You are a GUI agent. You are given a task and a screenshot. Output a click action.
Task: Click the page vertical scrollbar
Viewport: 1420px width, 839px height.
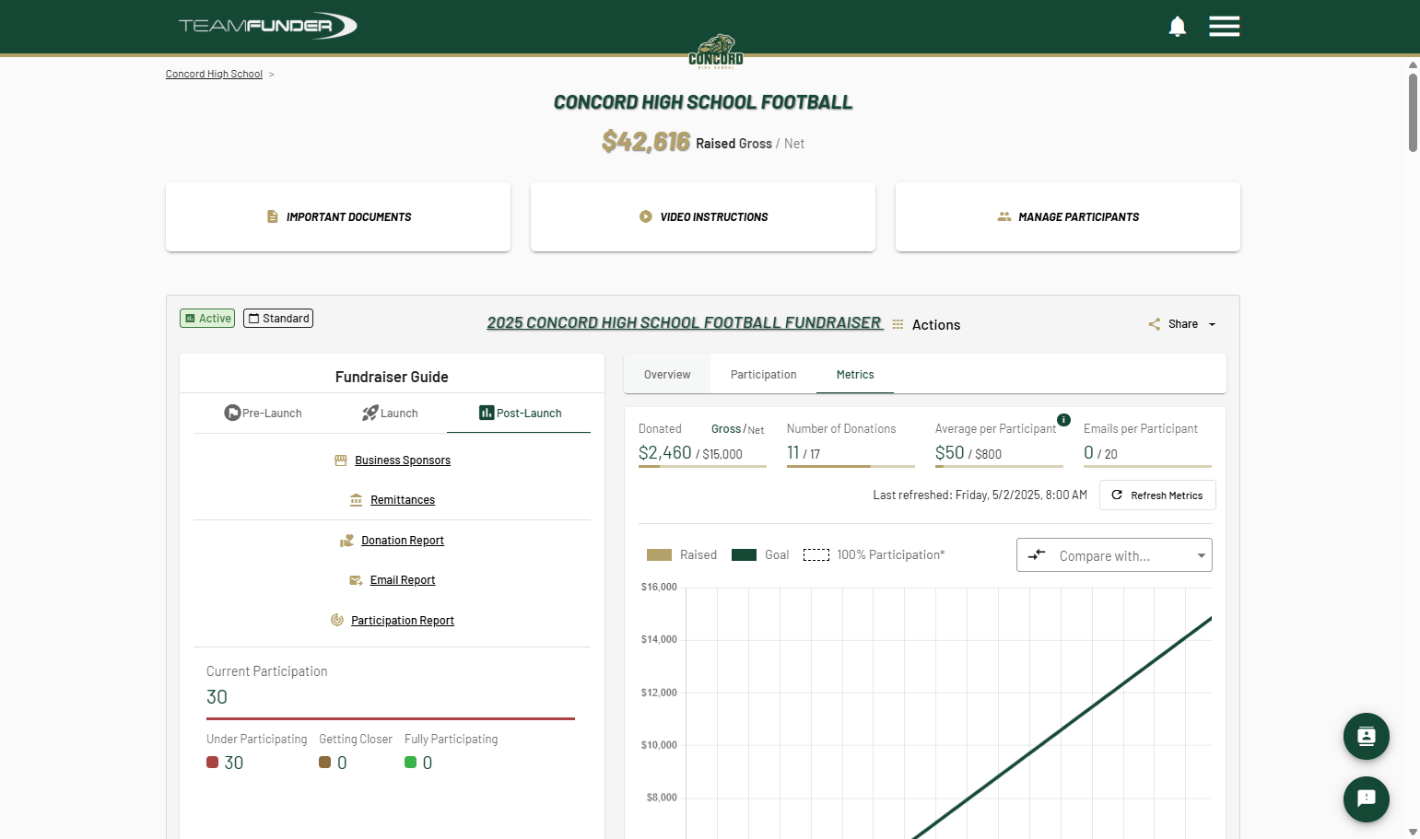pos(1413,112)
